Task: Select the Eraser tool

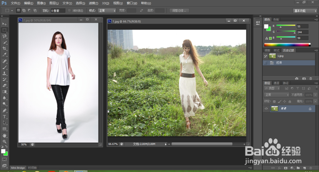Action: (4, 86)
